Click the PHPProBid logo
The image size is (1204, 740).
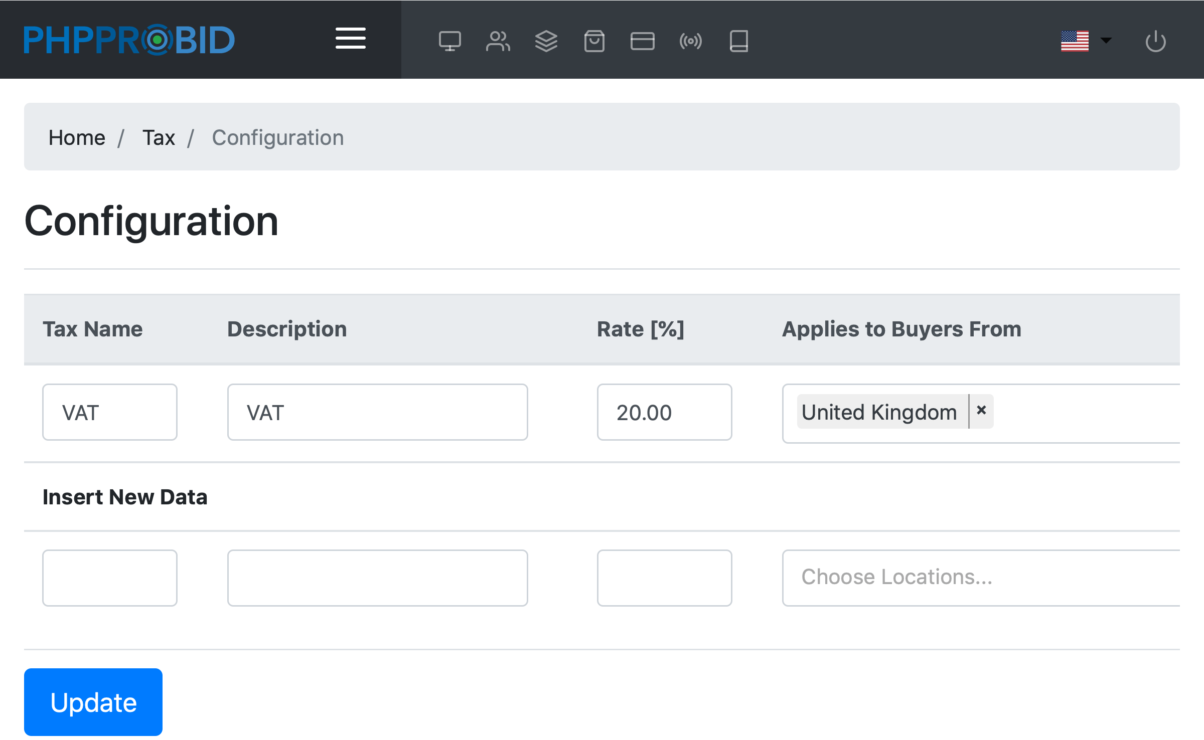(129, 40)
